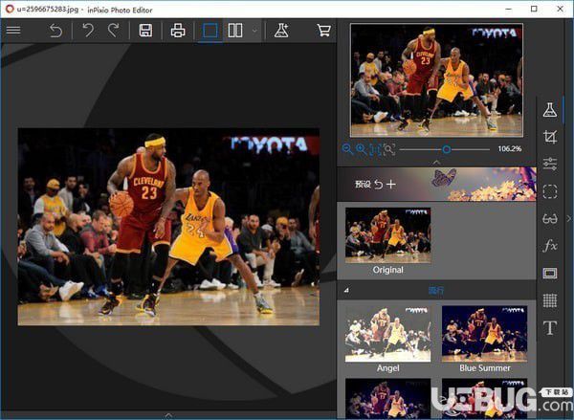
Task: Fit image to screen icon
Action: click(375, 149)
